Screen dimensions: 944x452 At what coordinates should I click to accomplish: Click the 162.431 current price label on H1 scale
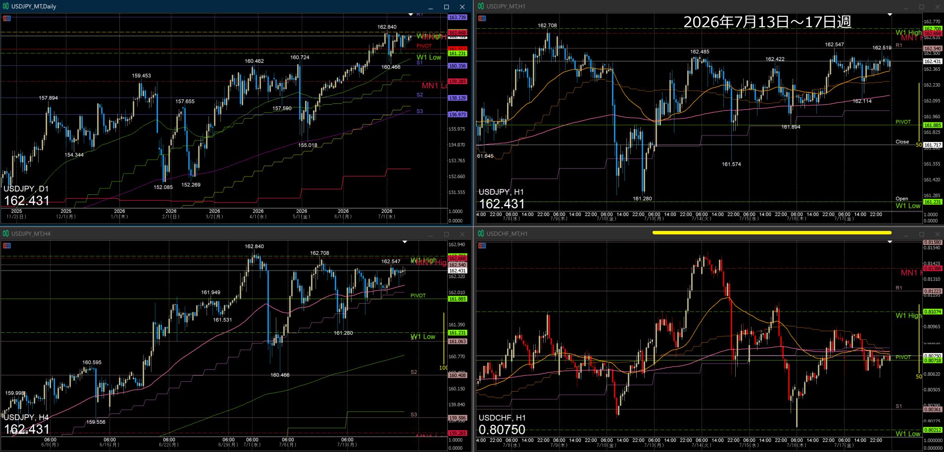tap(933, 61)
